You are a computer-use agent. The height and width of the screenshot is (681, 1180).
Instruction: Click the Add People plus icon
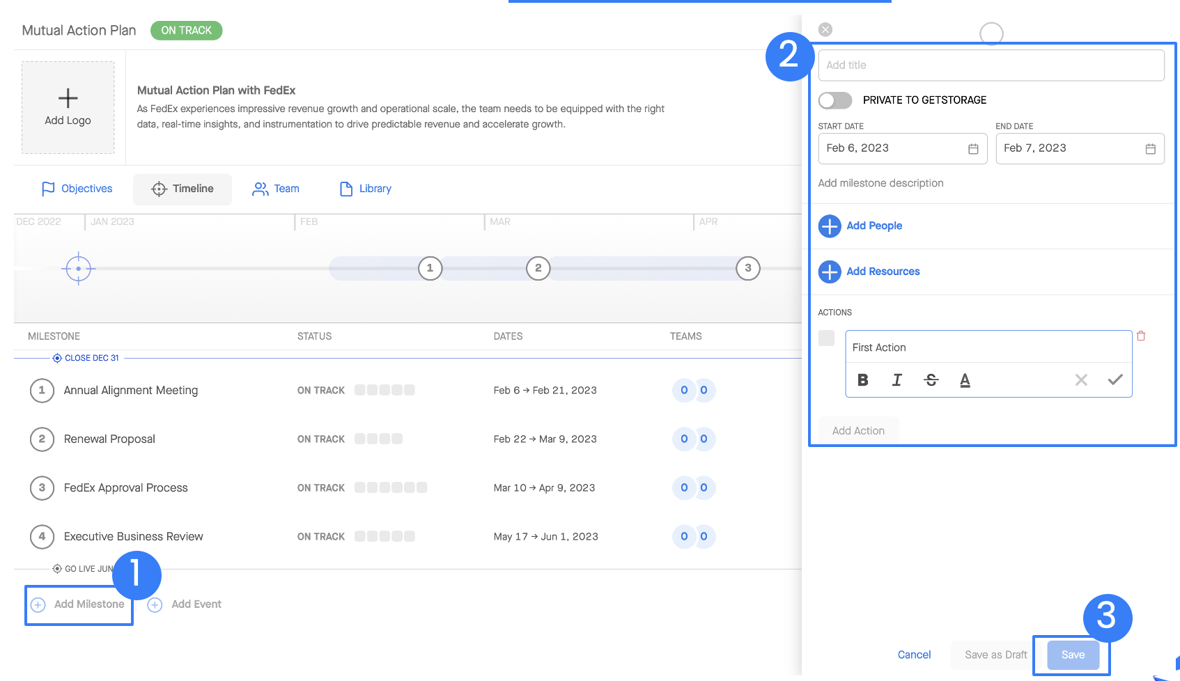830,226
